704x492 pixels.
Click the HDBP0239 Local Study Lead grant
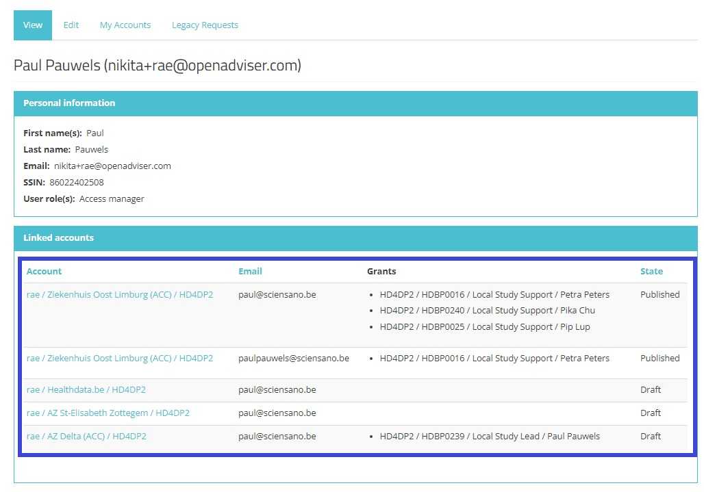(x=490, y=437)
